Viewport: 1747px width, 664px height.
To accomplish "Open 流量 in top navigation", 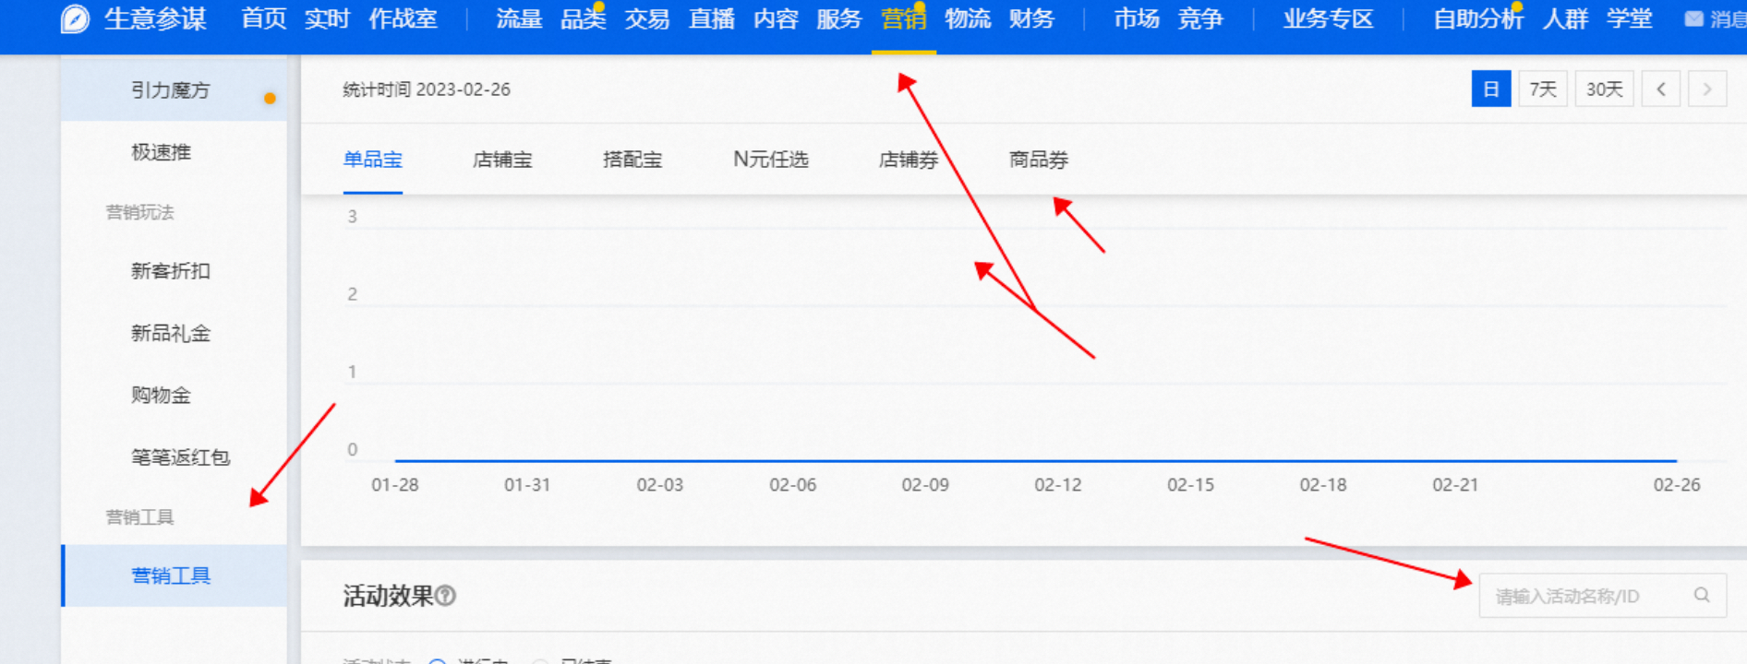I will point(519,18).
